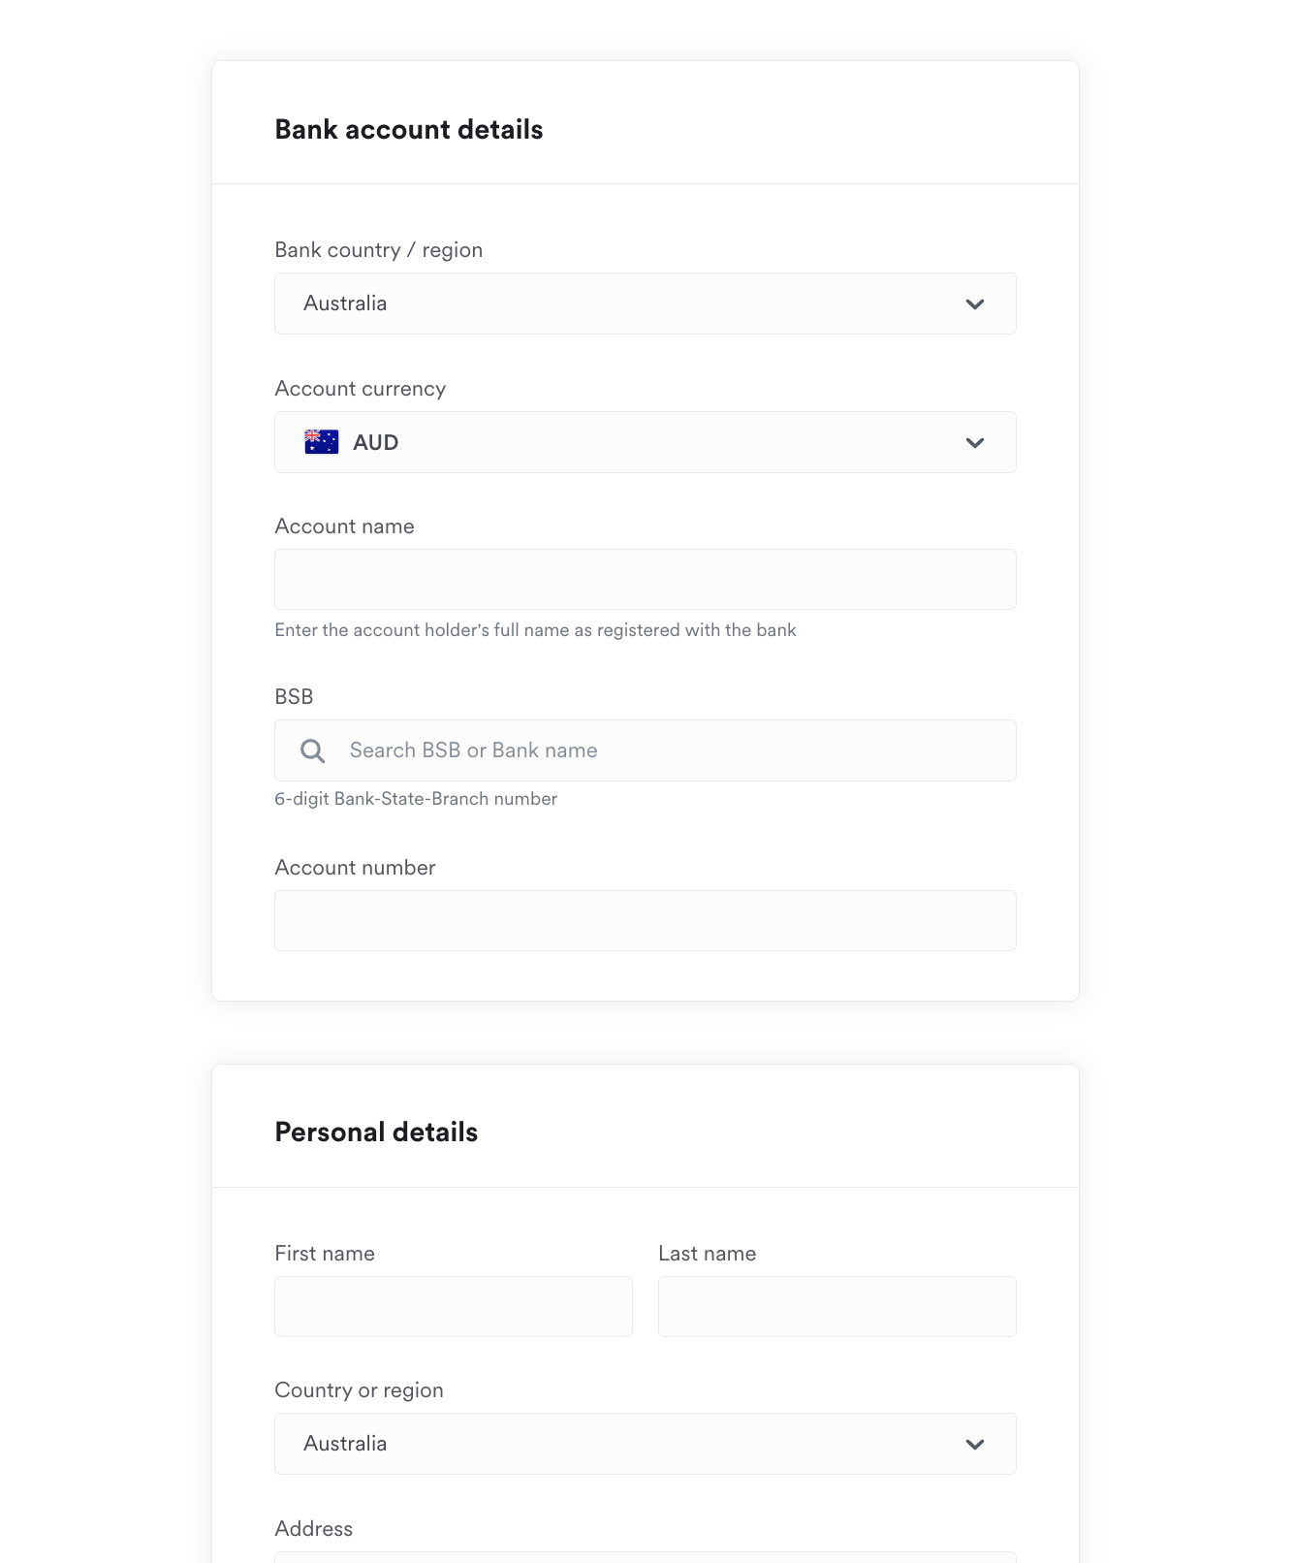Click the Australian flag currency icon
Viewport: 1293px width, 1563px height.
point(322,442)
